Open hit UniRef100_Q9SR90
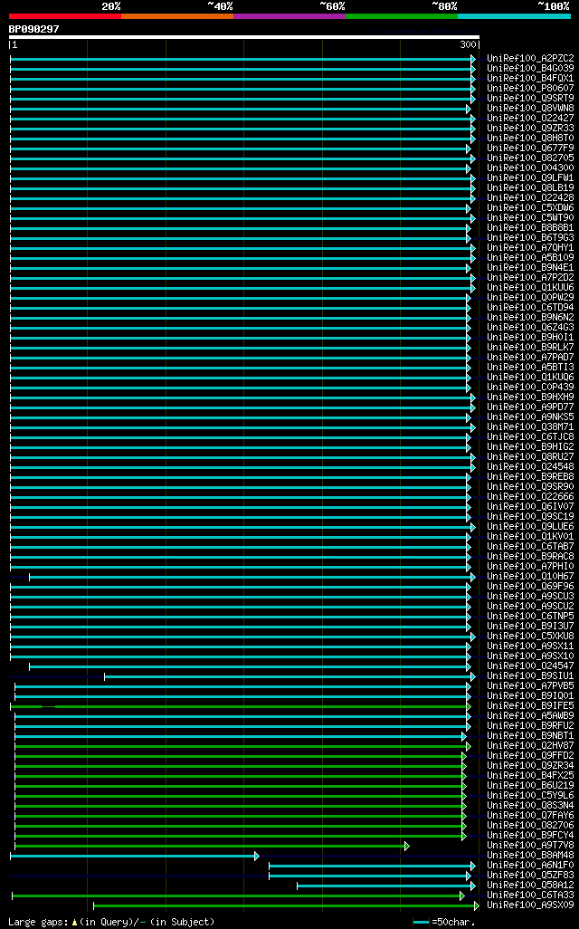Screen dimensions: 579x929 530,486
